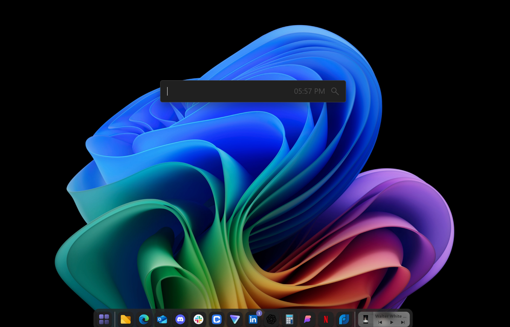Click the Walter White track title
Viewport: 510px width, 327px height.
coord(391,316)
